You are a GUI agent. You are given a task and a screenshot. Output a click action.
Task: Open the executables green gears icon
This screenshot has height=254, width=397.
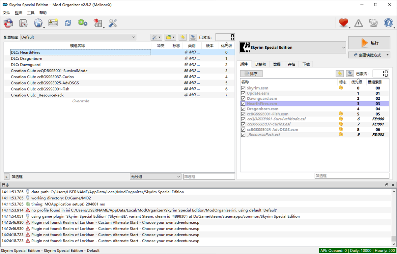(83, 23)
